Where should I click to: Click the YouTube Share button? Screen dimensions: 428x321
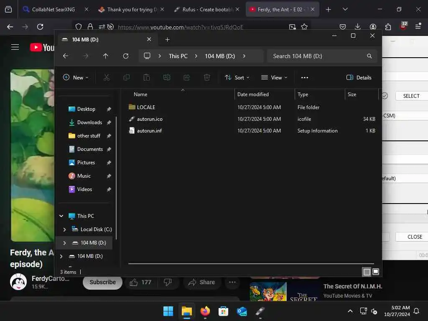(x=201, y=282)
